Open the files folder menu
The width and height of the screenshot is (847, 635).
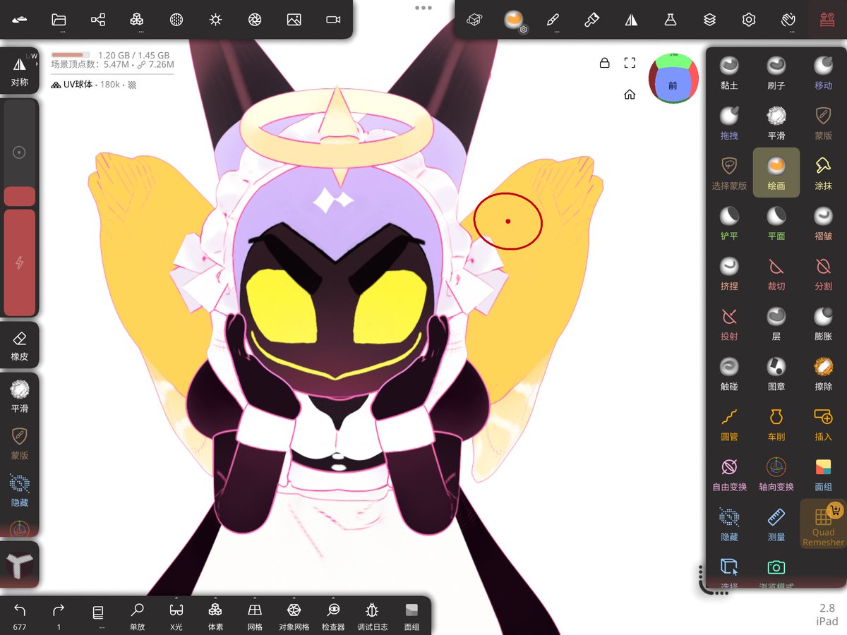[x=59, y=20]
